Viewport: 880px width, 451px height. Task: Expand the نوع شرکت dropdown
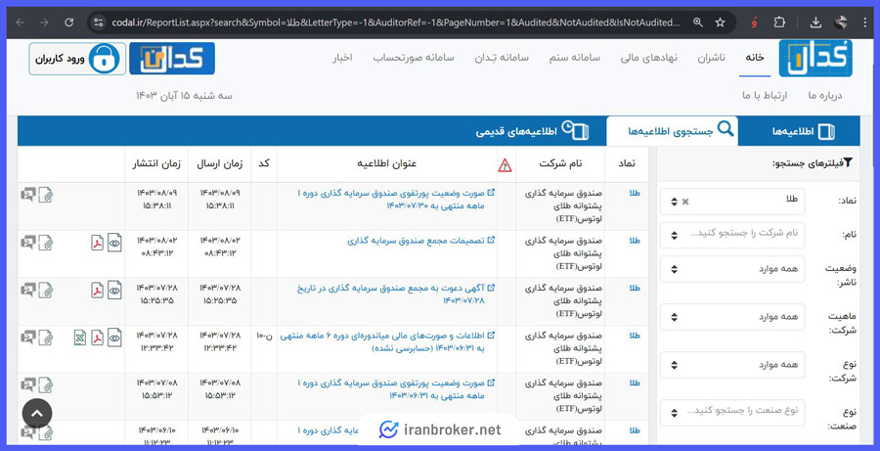732,365
